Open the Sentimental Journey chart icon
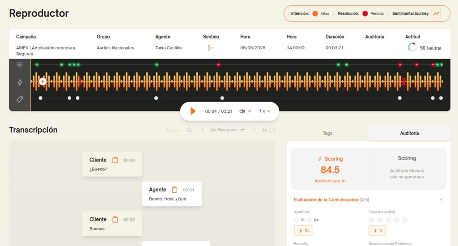Viewport: 458px width, 246px height. click(436, 13)
